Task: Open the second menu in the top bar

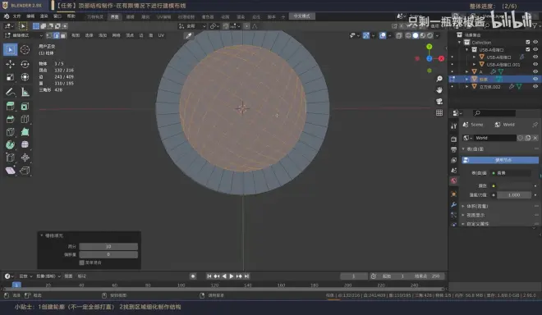Action: click(x=30, y=16)
